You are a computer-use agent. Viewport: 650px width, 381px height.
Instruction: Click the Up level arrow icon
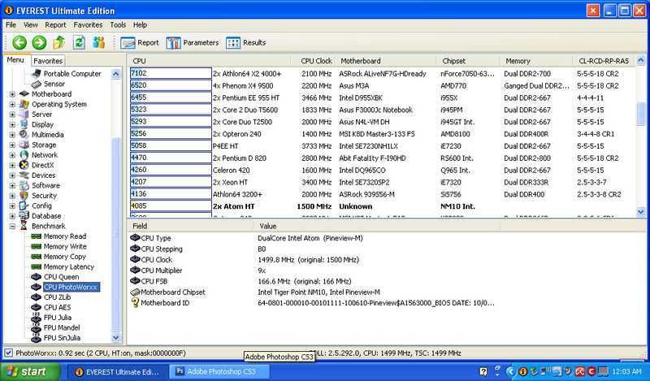[58, 42]
